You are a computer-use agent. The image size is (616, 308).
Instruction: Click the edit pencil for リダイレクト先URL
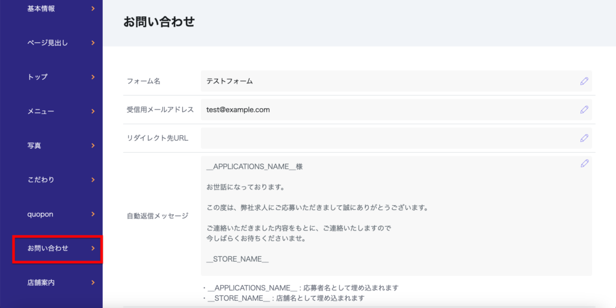coord(584,138)
